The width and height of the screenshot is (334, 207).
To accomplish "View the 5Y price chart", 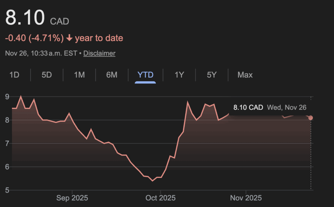I will click(x=211, y=75).
